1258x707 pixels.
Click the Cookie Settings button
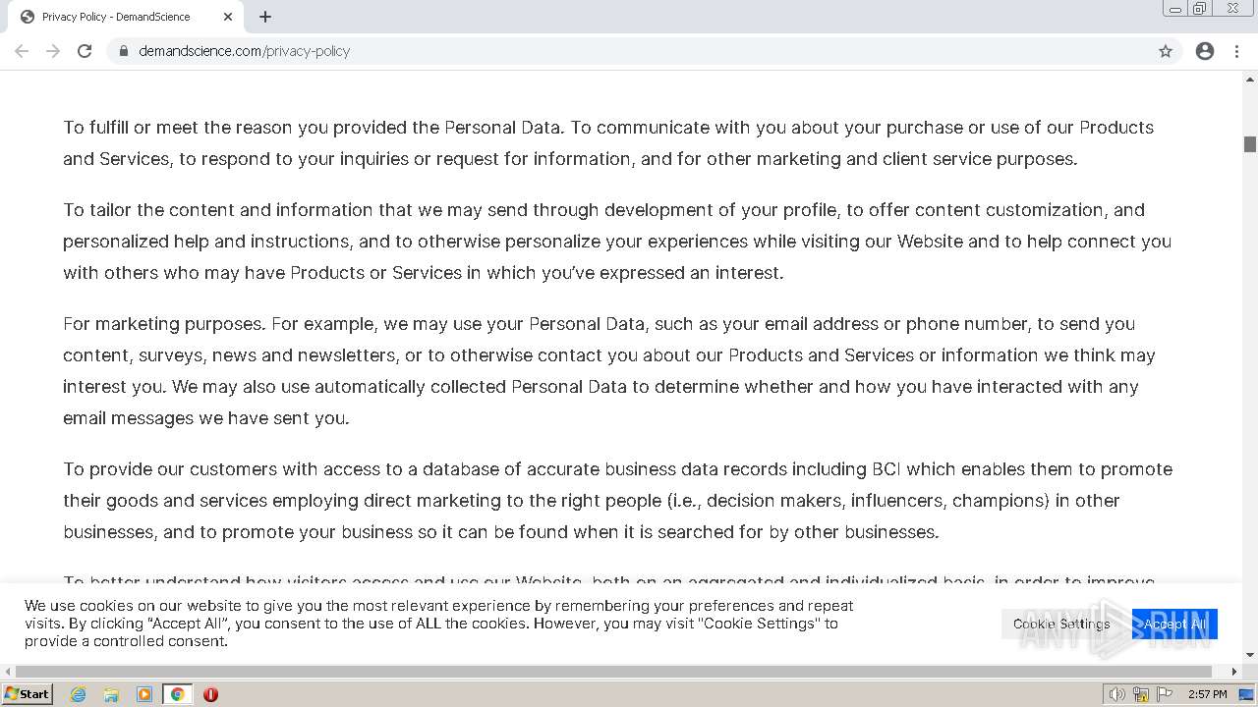point(1061,624)
